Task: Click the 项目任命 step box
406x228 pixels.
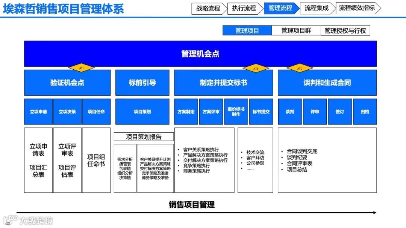Action: pos(96,111)
